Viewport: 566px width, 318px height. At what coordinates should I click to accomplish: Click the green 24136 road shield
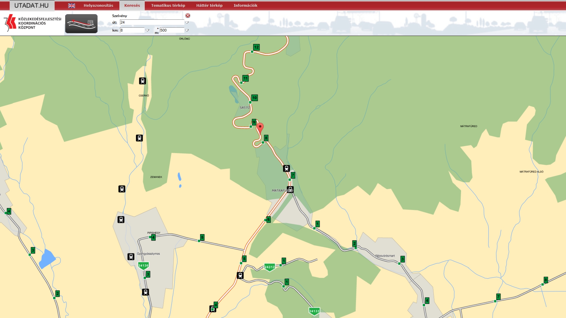143,266
